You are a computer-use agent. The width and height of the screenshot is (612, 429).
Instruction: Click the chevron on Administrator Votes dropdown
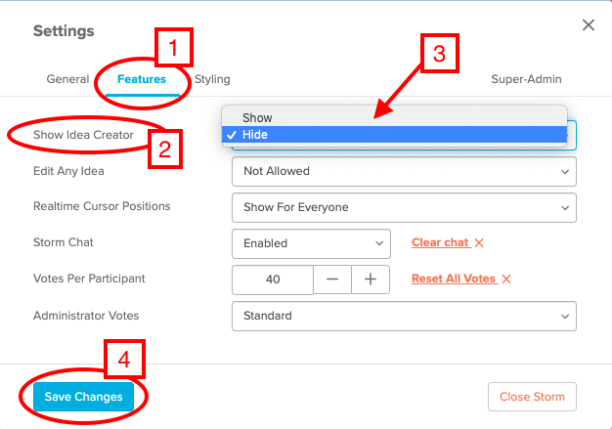point(565,317)
